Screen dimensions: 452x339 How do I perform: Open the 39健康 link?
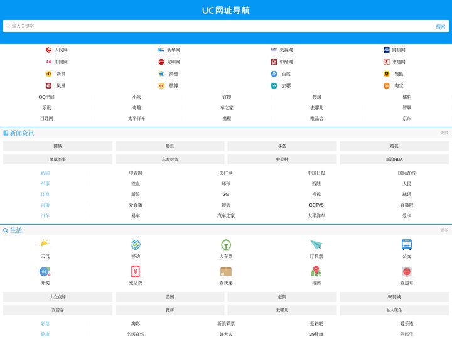tap(316, 335)
